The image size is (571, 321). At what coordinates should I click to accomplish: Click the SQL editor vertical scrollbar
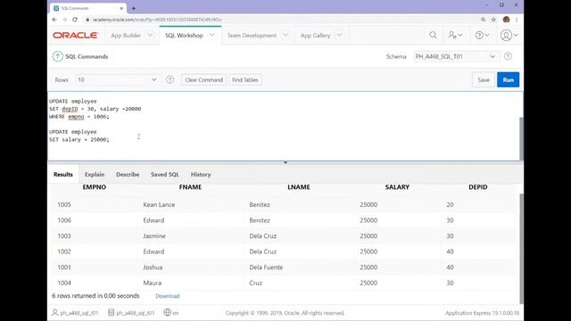click(521, 138)
